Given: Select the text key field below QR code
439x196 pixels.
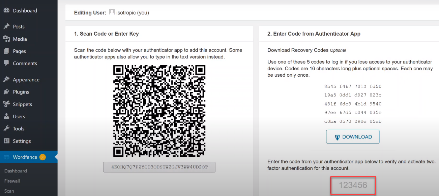Looking at the screenshot, I should (159, 167).
